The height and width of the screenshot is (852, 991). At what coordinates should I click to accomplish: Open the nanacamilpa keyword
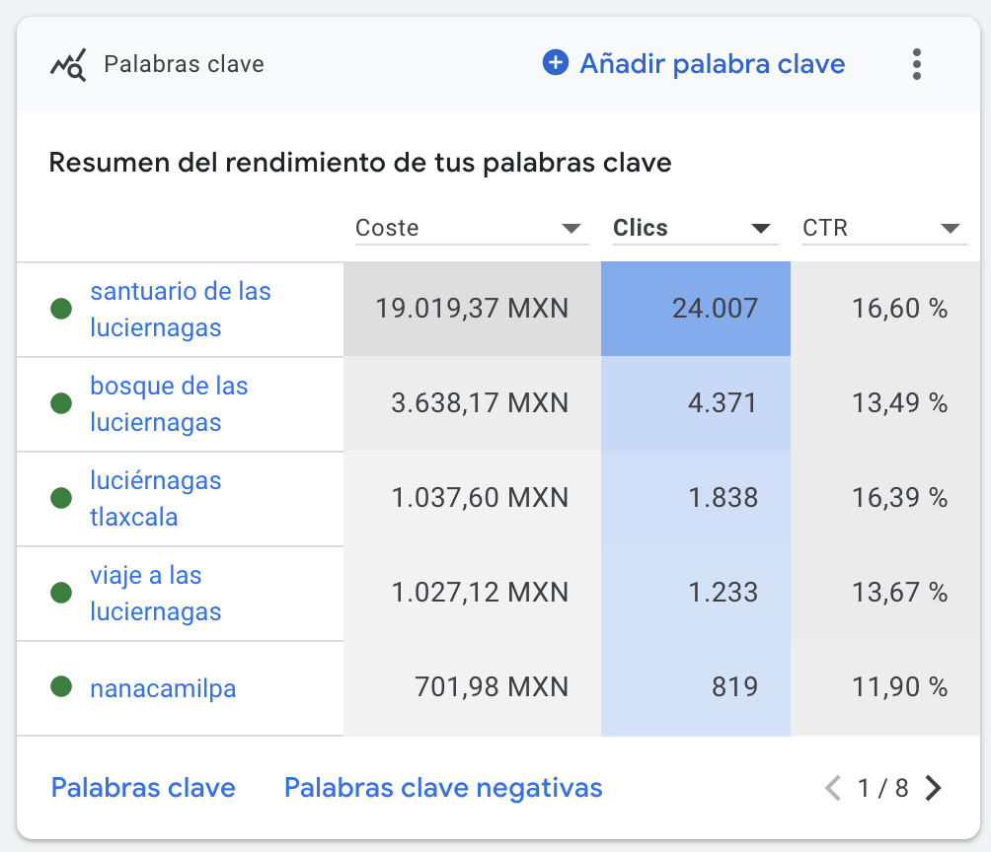tap(163, 687)
